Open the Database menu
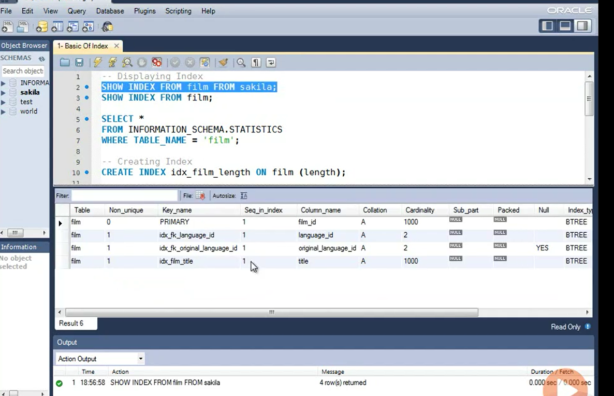The height and width of the screenshot is (396, 614). pos(110,11)
